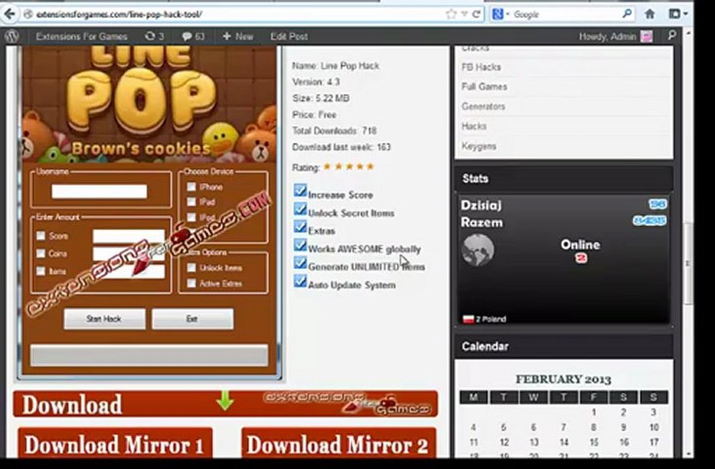This screenshot has height=469, width=715.
Task: Click the five-star rating icons
Action: click(349, 167)
